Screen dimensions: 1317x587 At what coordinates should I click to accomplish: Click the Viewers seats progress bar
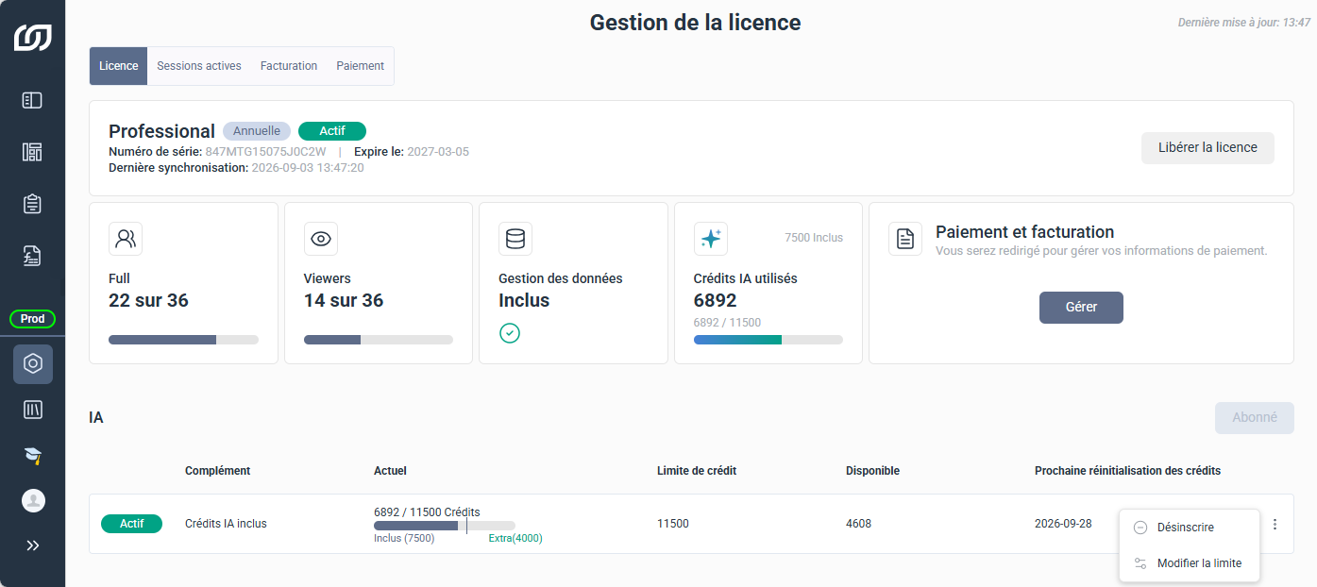[379, 340]
